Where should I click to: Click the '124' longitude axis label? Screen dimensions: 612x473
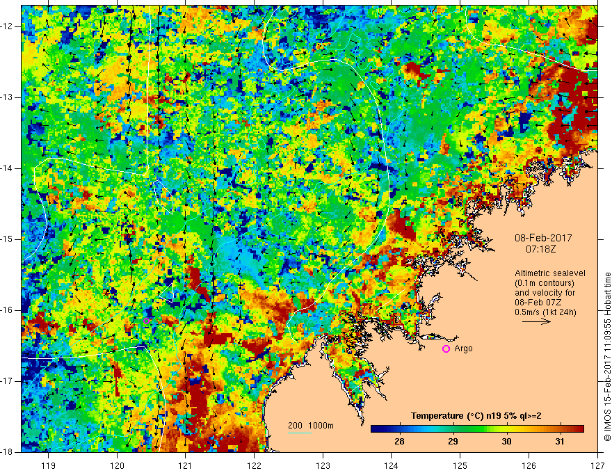[392, 465]
